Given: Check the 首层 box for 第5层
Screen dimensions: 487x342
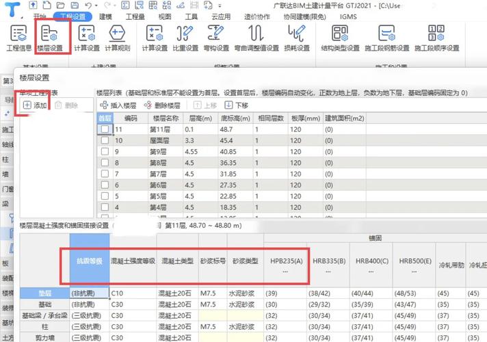Looking at the screenshot, I should click(105, 196).
